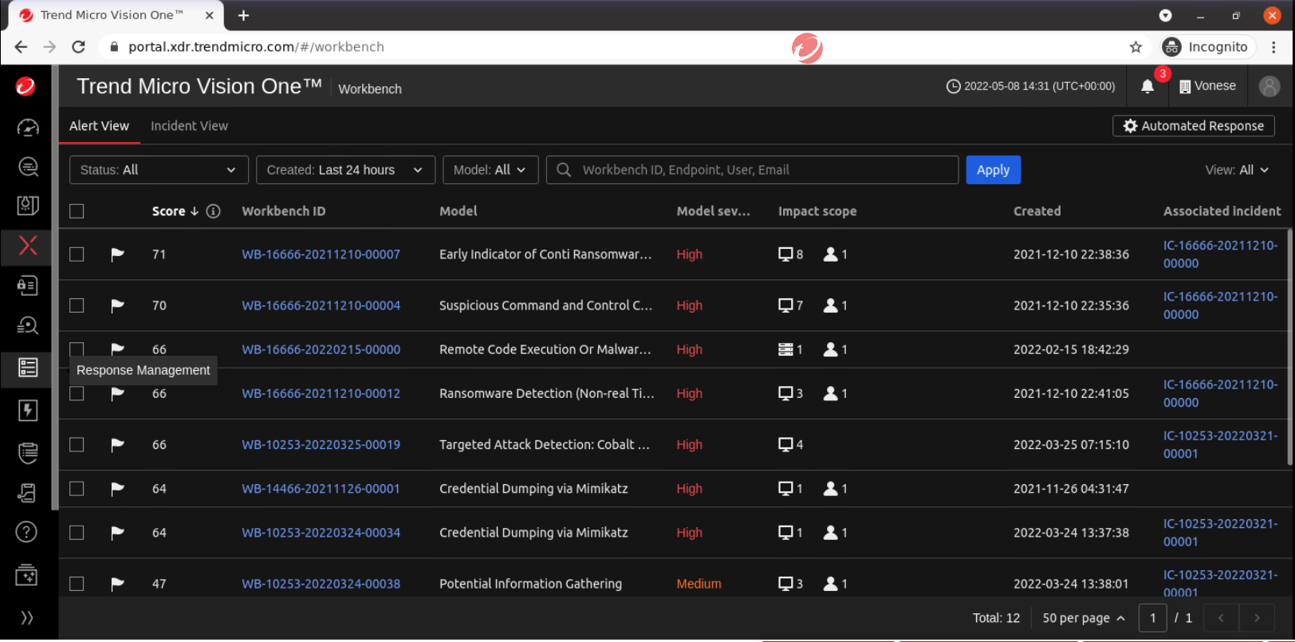Switch to the Incident View tab
Viewport: 1295px width, 642px height.
pyautogui.click(x=189, y=126)
